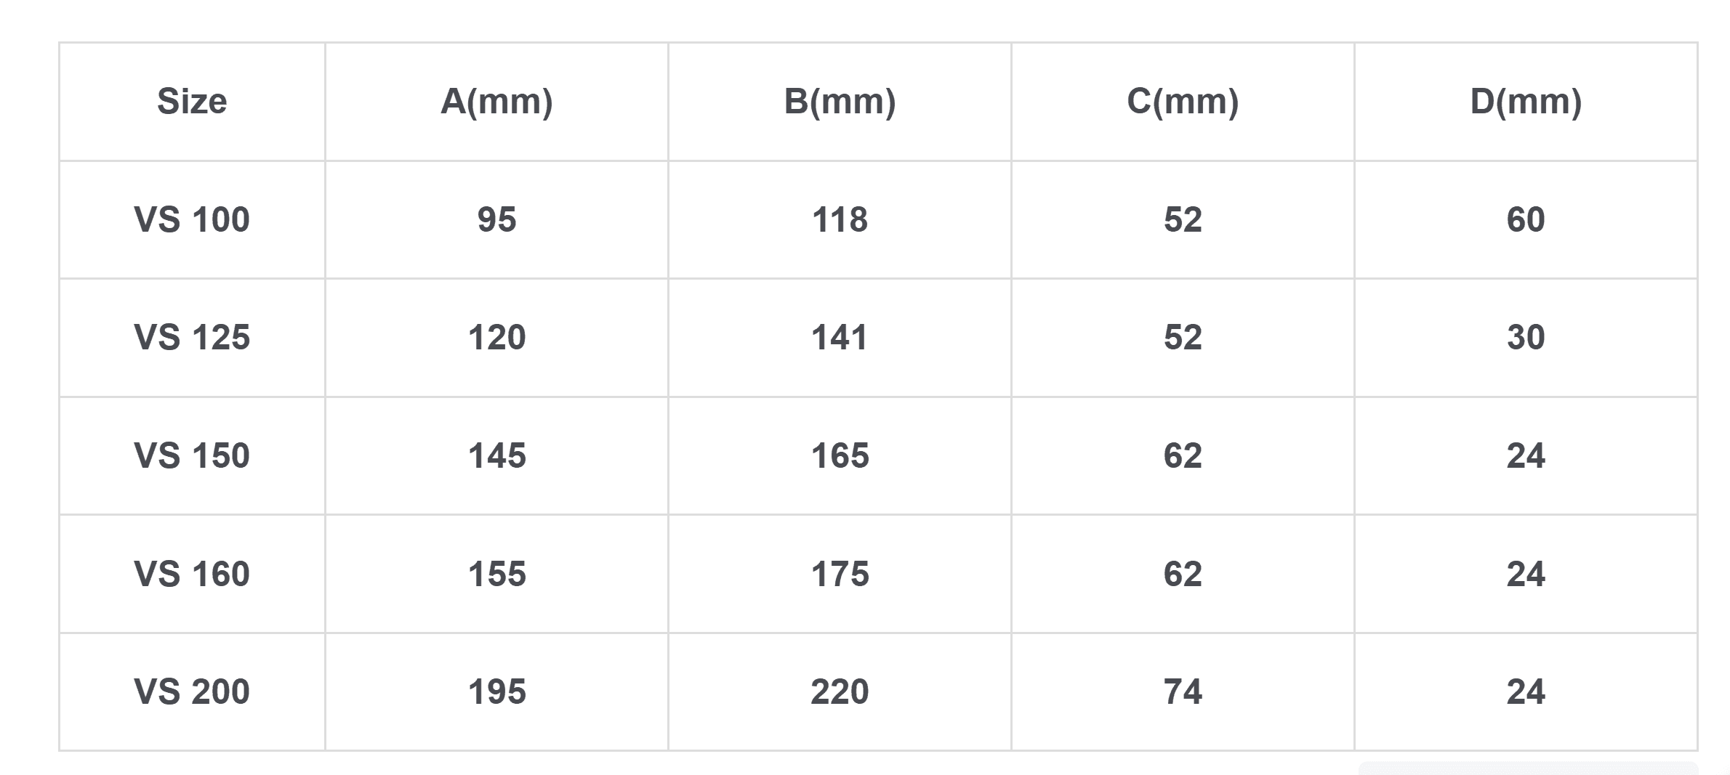Image resolution: width=1730 pixels, height=775 pixels.
Task: Click the C(mm) column header
Action: click(x=1183, y=101)
